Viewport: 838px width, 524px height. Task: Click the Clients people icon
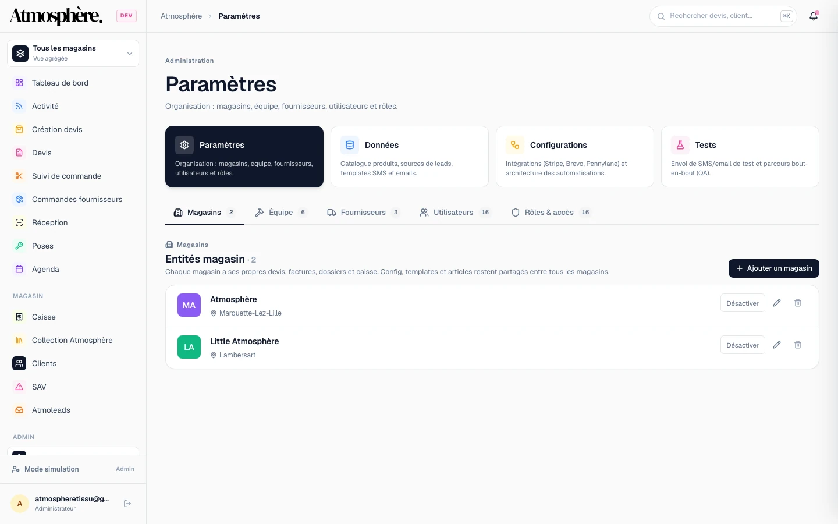[x=19, y=363]
